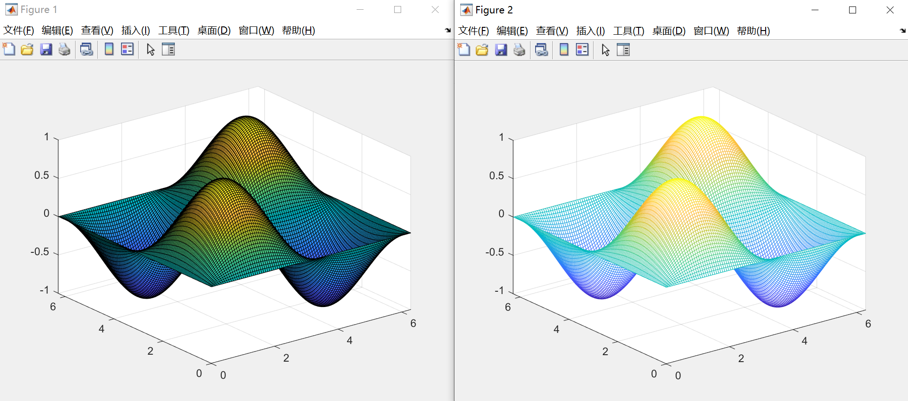Click z-axis label -1 in Figure 1
The width and height of the screenshot is (908, 401).
click(x=44, y=290)
